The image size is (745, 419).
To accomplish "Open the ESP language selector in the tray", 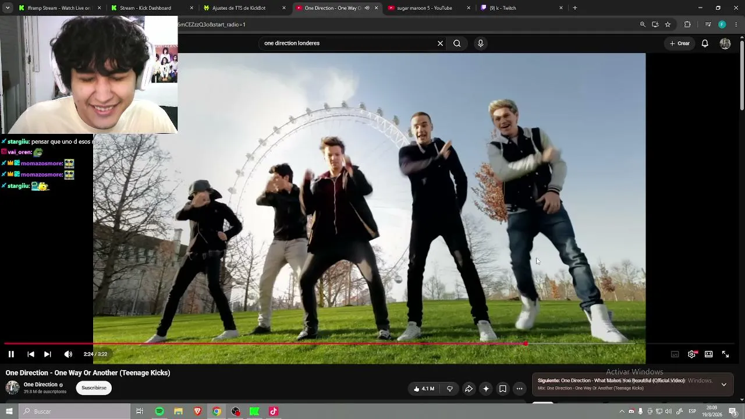I will click(x=693, y=411).
